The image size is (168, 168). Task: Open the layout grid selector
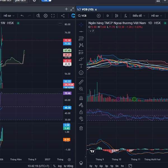(x=158, y=1)
